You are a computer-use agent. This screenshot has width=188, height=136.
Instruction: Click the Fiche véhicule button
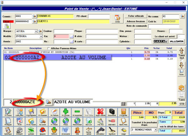tap(136, 16)
